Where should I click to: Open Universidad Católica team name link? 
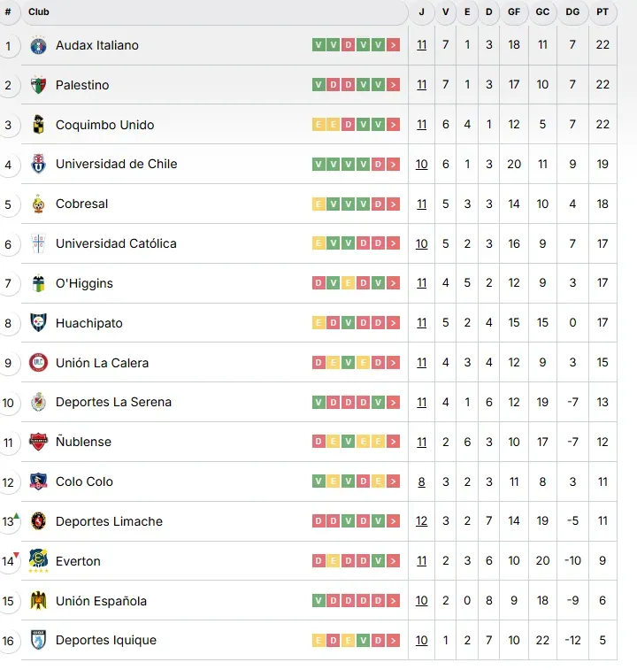coord(116,243)
